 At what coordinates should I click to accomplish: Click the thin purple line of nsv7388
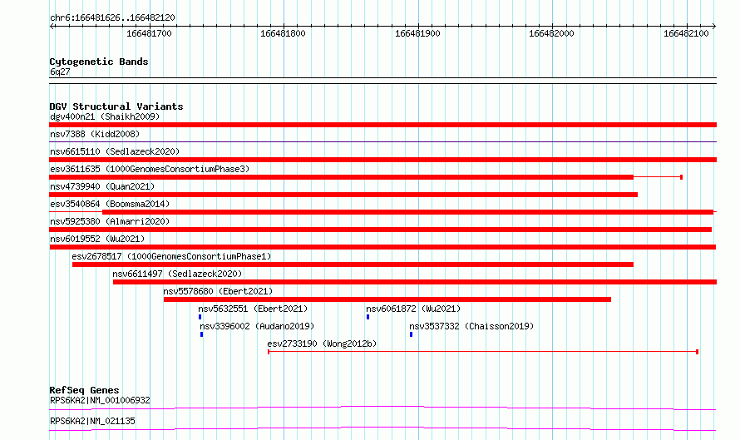coord(382,141)
